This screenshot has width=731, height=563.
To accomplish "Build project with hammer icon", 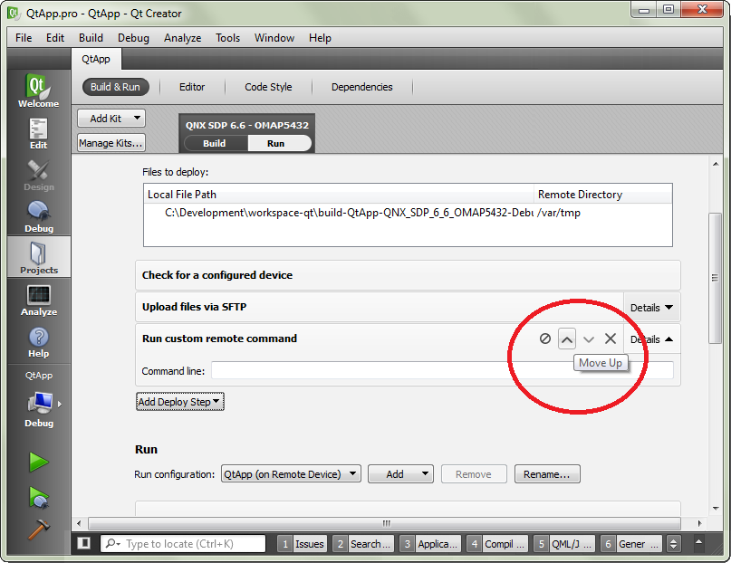I will point(38,530).
